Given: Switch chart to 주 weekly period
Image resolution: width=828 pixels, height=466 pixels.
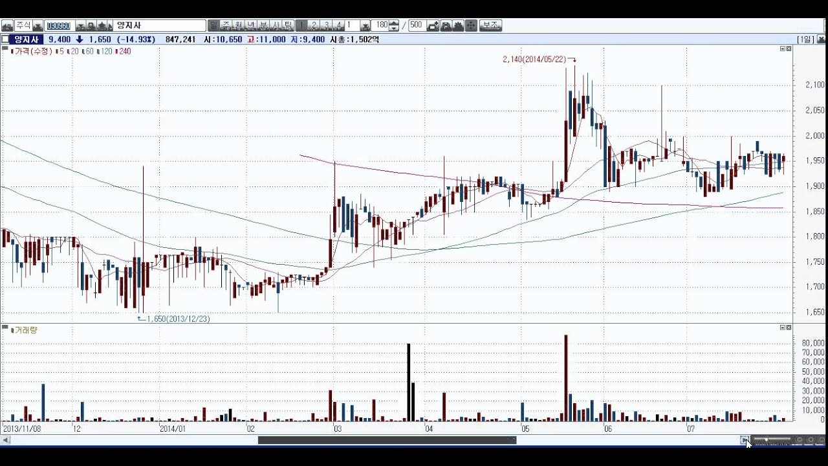Looking at the screenshot, I should pos(226,26).
